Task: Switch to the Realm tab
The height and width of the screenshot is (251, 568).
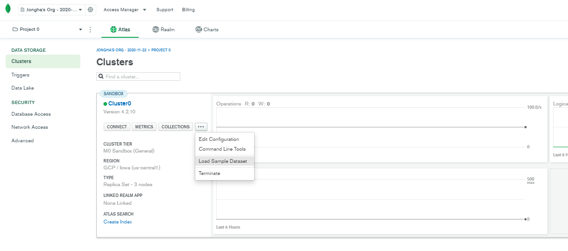Action: [163, 29]
